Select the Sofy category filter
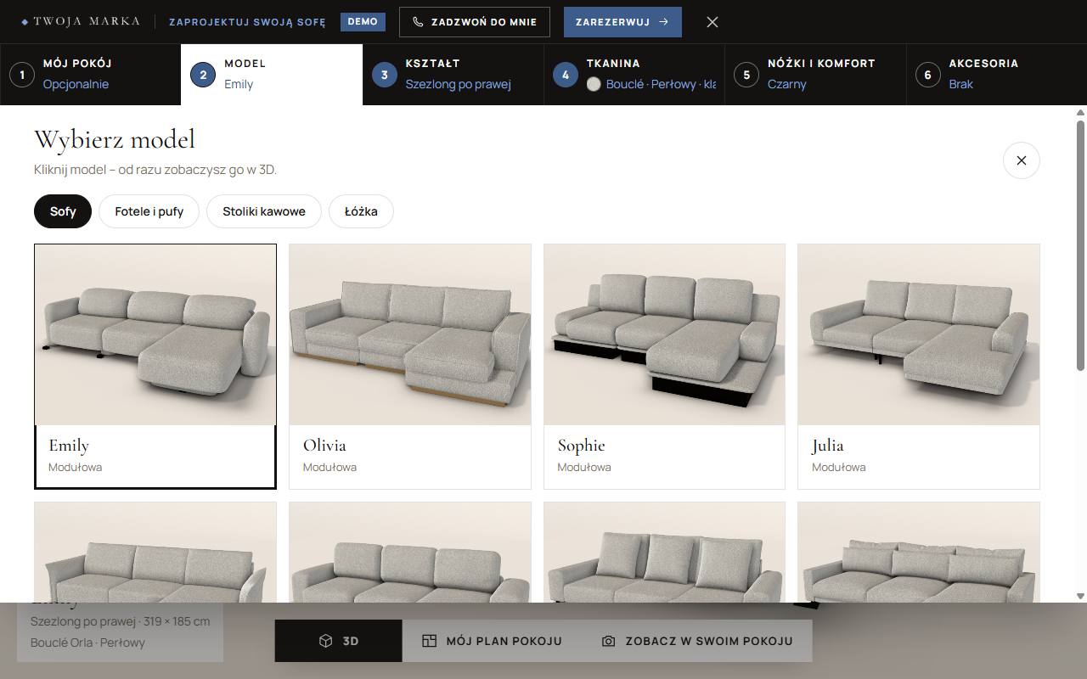Viewport: 1087px width, 679px height. point(63,211)
